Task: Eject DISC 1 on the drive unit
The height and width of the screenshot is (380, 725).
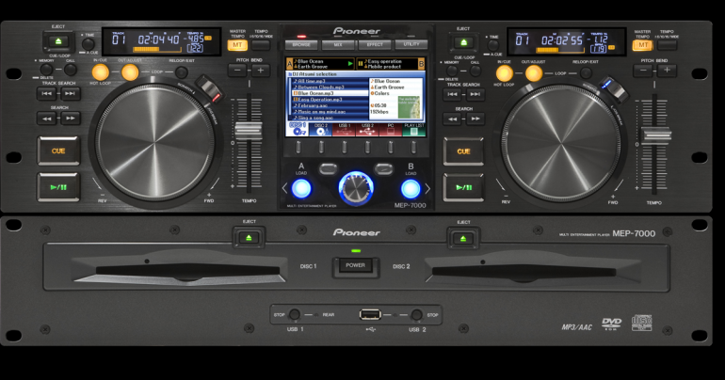Action: [x=249, y=238]
